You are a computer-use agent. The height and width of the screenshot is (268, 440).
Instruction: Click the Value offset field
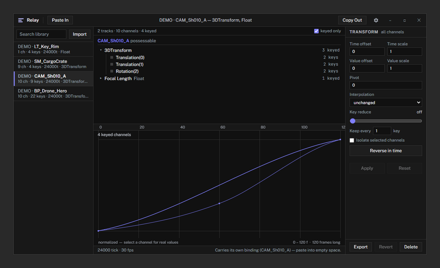367,68
